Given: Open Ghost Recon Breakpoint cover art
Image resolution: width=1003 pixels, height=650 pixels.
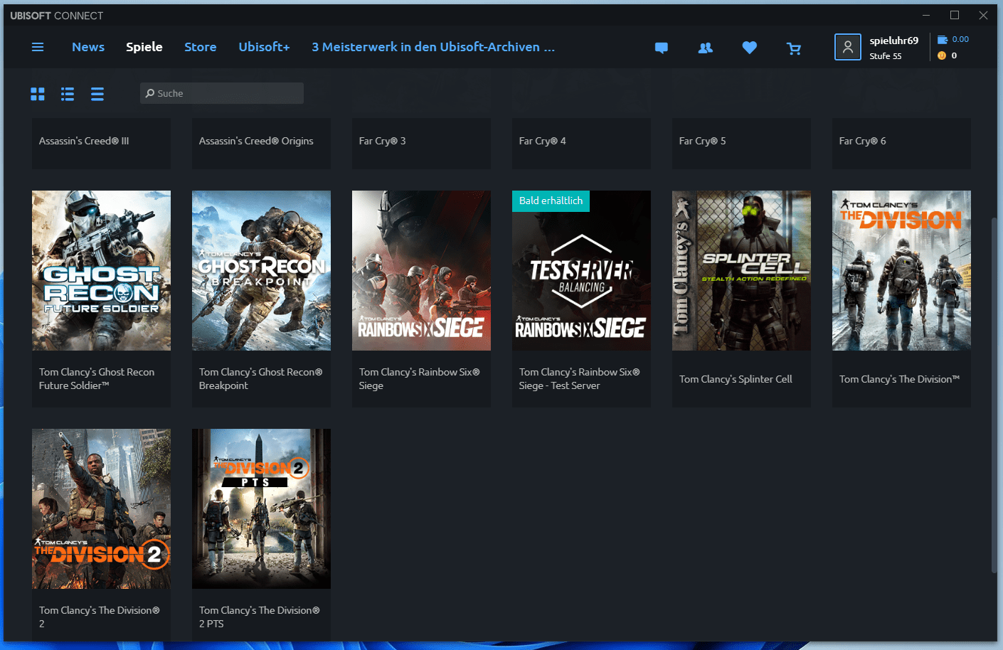Looking at the screenshot, I should [x=261, y=270].
